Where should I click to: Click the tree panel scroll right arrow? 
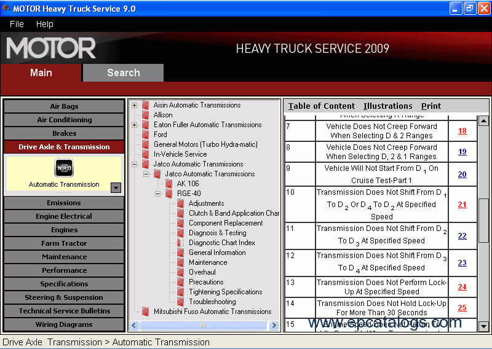274,326
